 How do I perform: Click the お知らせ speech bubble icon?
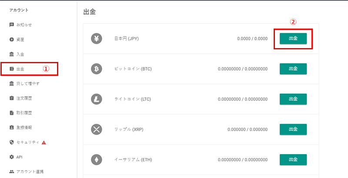(x=12, y=25)
